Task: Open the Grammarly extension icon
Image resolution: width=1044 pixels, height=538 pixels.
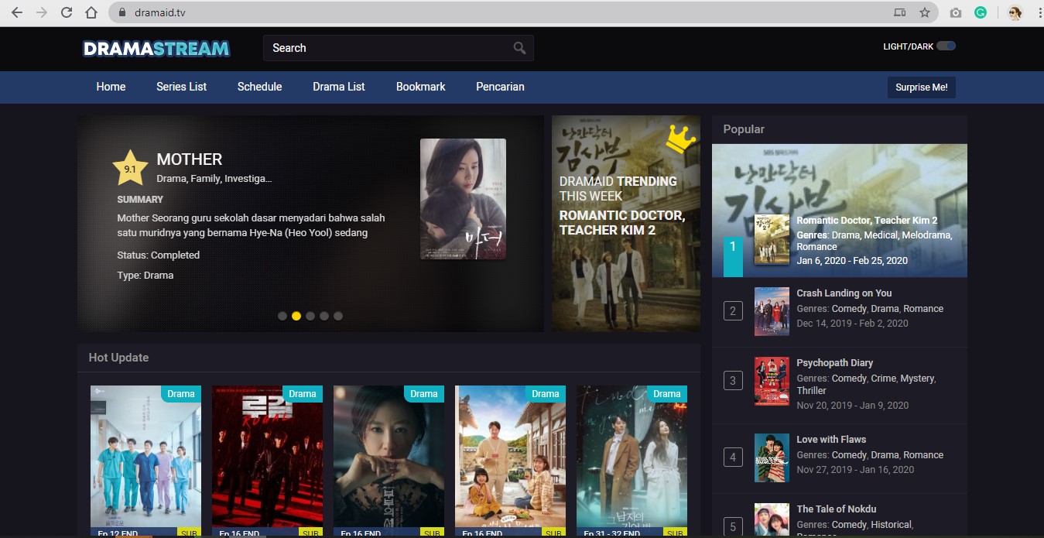Action: (x=981, y=12)
